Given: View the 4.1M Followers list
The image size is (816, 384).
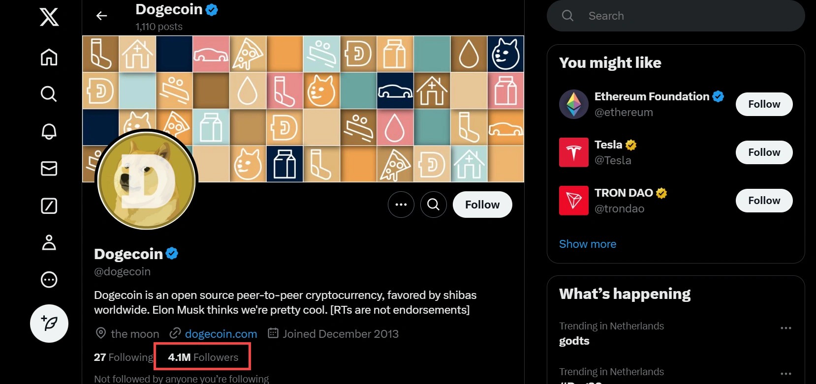Looking at the screenshot, I should 203,357.
